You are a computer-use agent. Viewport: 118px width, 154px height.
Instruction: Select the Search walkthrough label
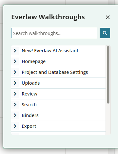pos(29,105)
